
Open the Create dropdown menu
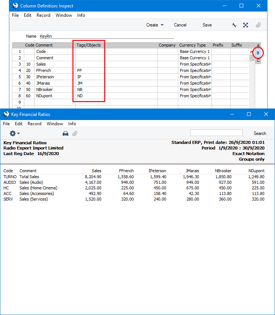coord(155,25)
